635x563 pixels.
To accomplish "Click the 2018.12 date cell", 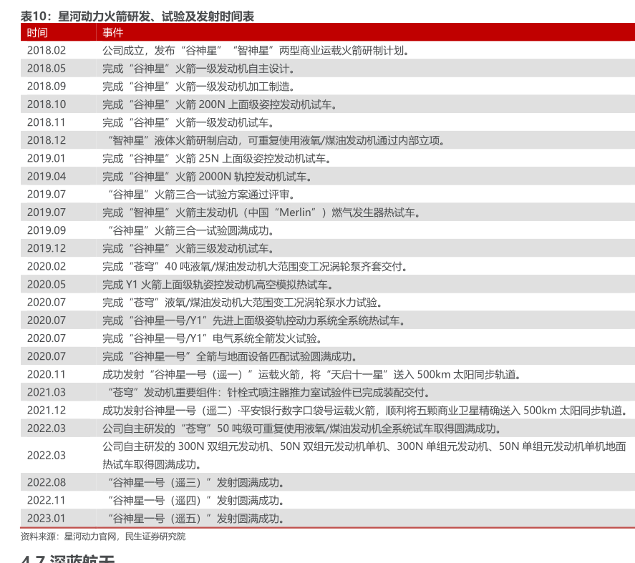I will pos(47,140).
